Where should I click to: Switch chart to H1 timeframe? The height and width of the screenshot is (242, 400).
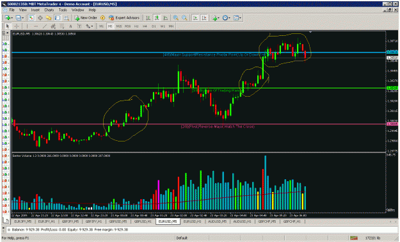136,26
